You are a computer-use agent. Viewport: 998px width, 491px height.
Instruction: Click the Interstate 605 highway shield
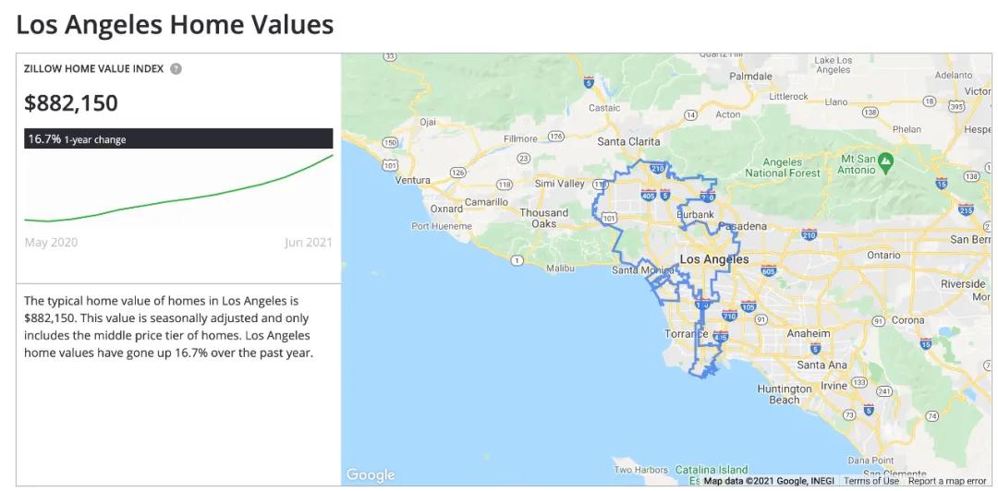pos(768,270)
